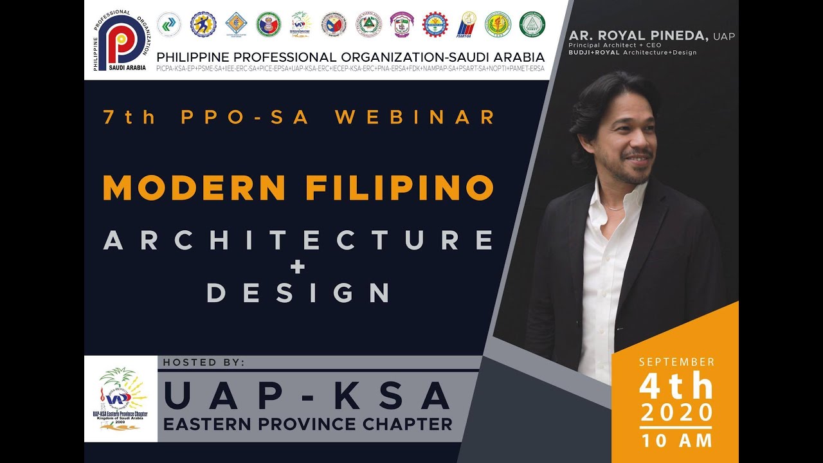Click the 'DESIGN' word
The width and height of the screenshot is (823, 463).
pyautogui.click(x=298, y=293)
